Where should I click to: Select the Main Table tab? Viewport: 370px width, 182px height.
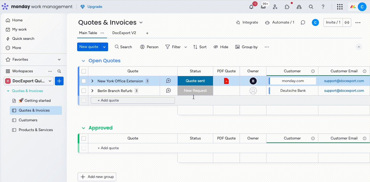[88, 33]
